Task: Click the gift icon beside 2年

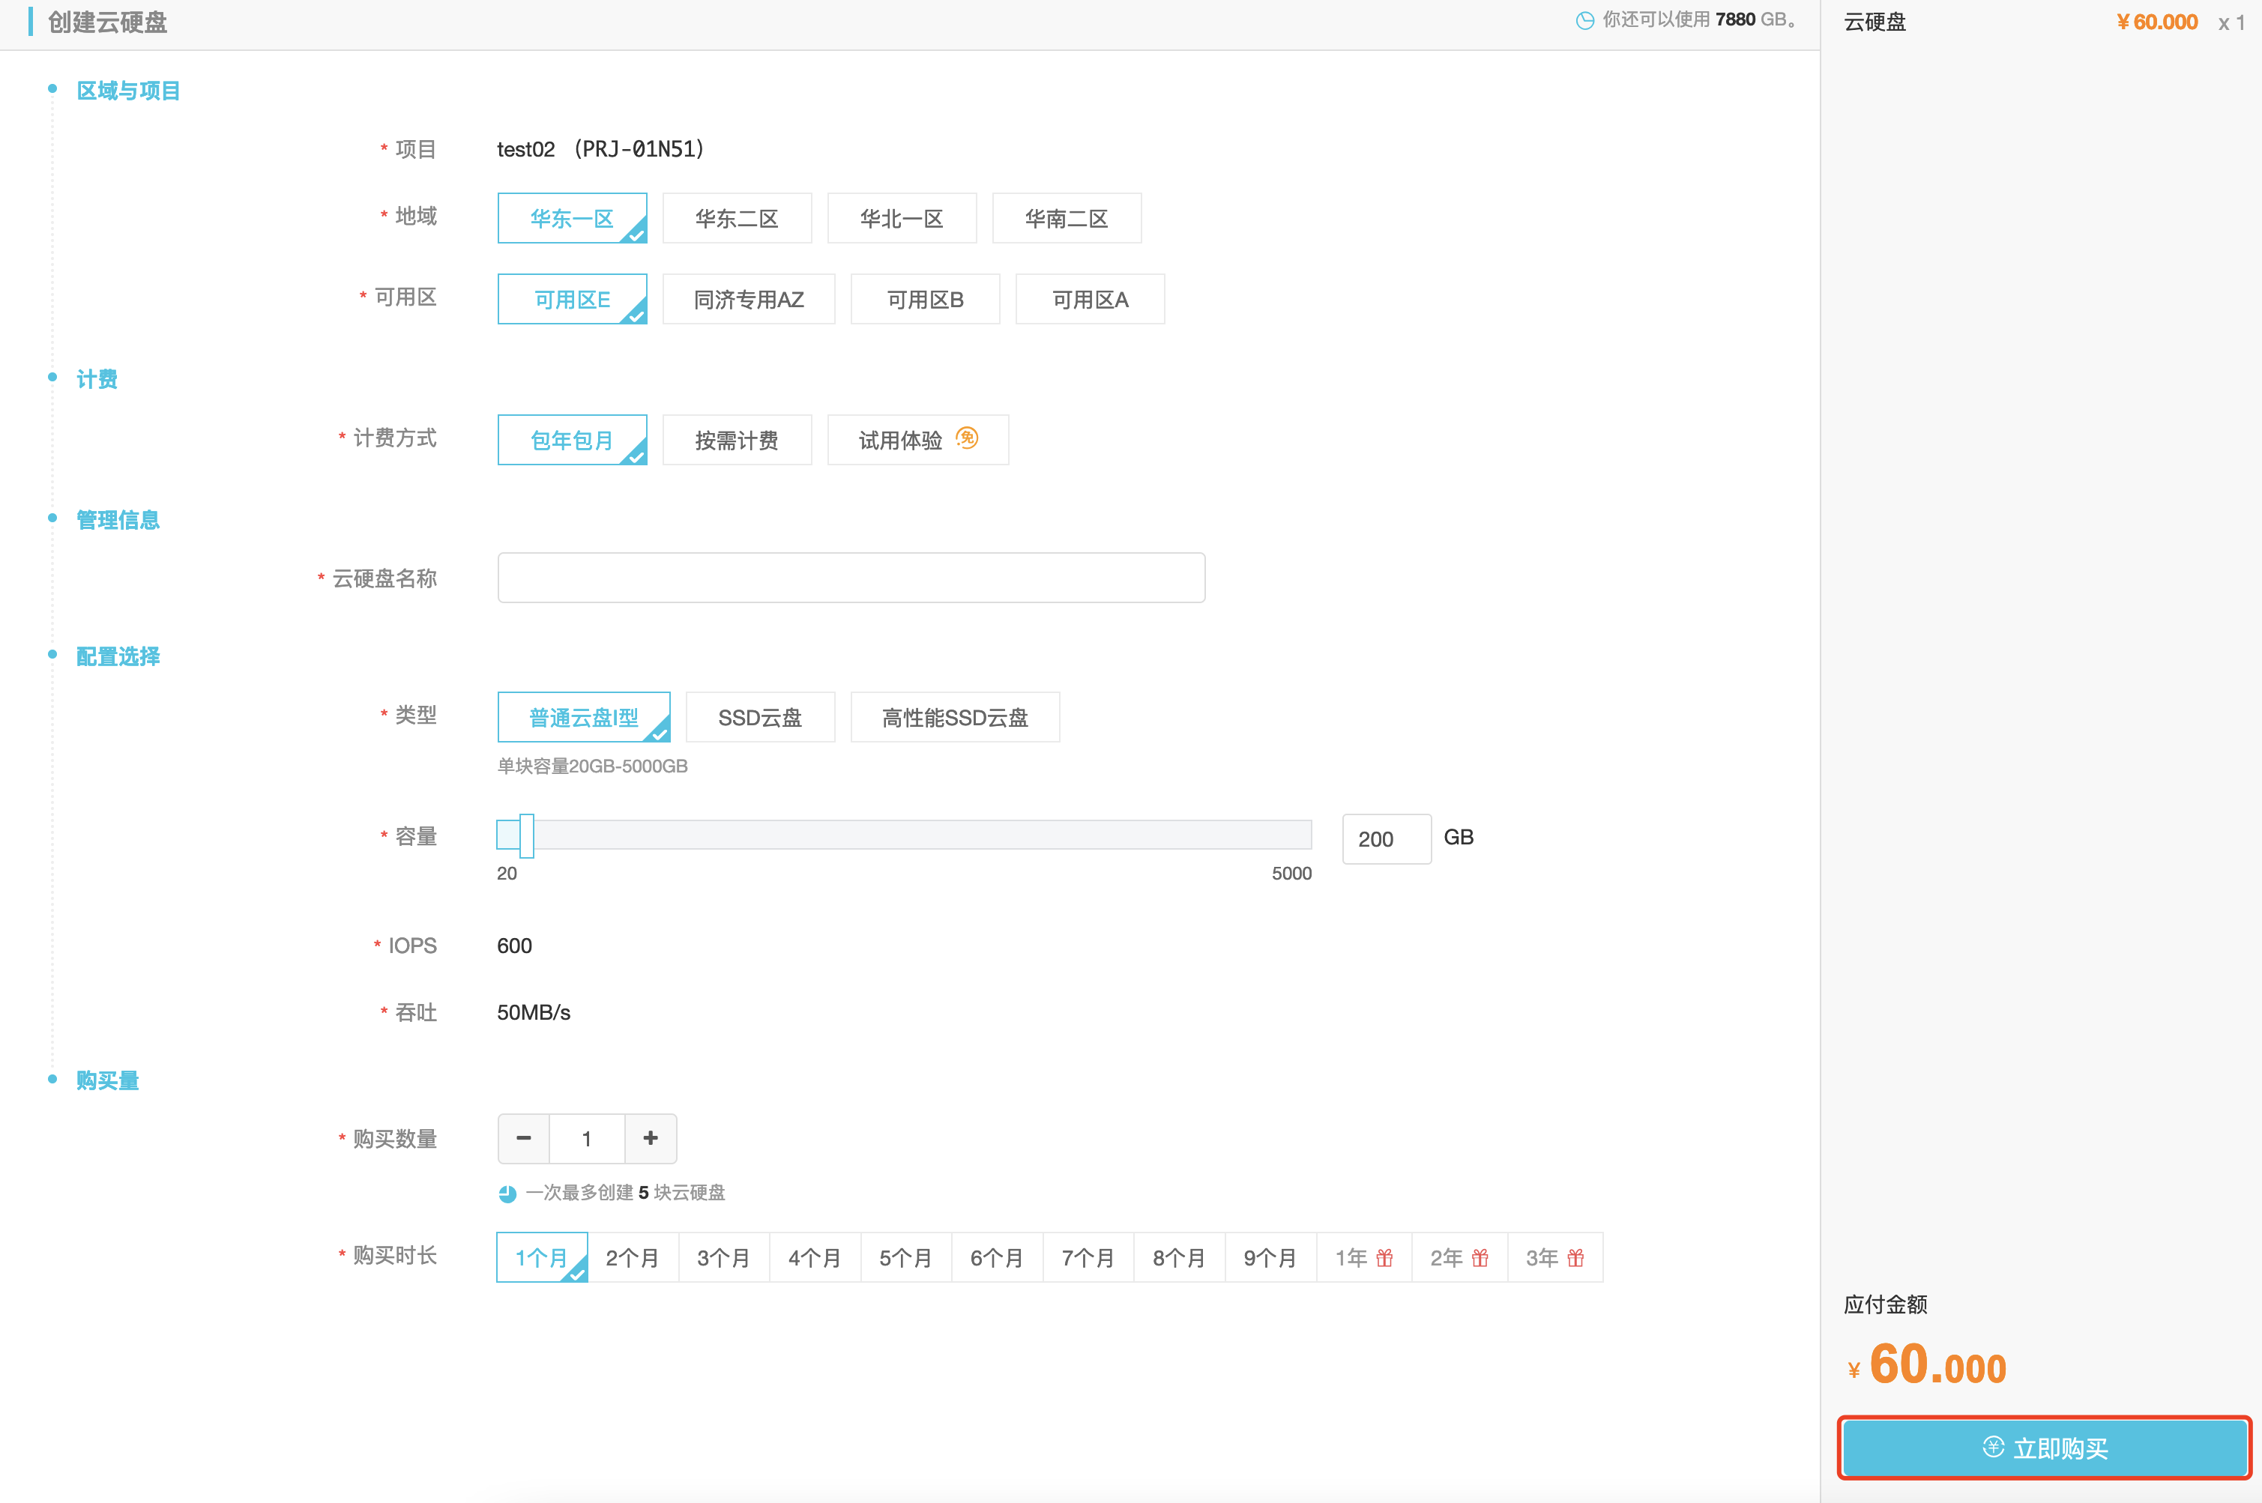Action: click(1480, 1257)
